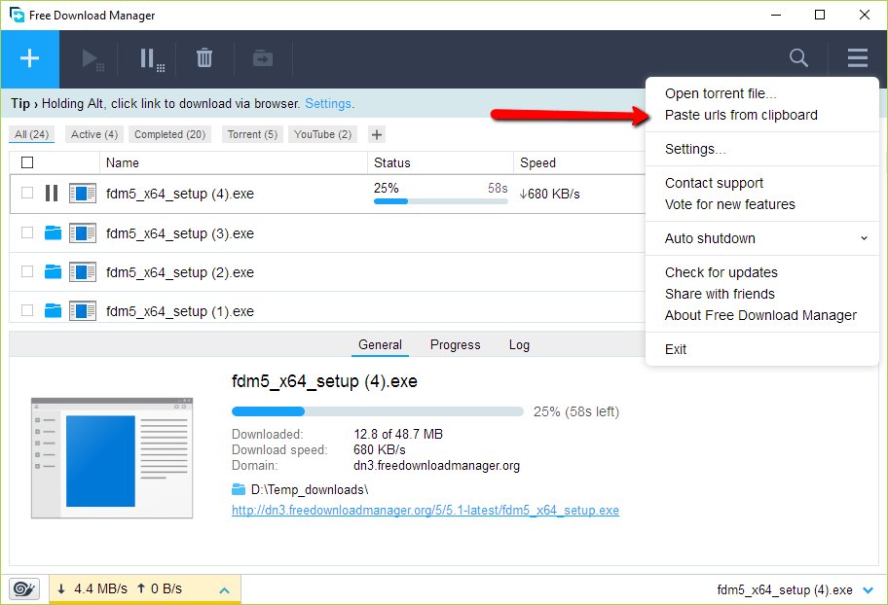888x605 pixels.
Task: Sort the list by Status column header
Action: click(x=391, y=163)
